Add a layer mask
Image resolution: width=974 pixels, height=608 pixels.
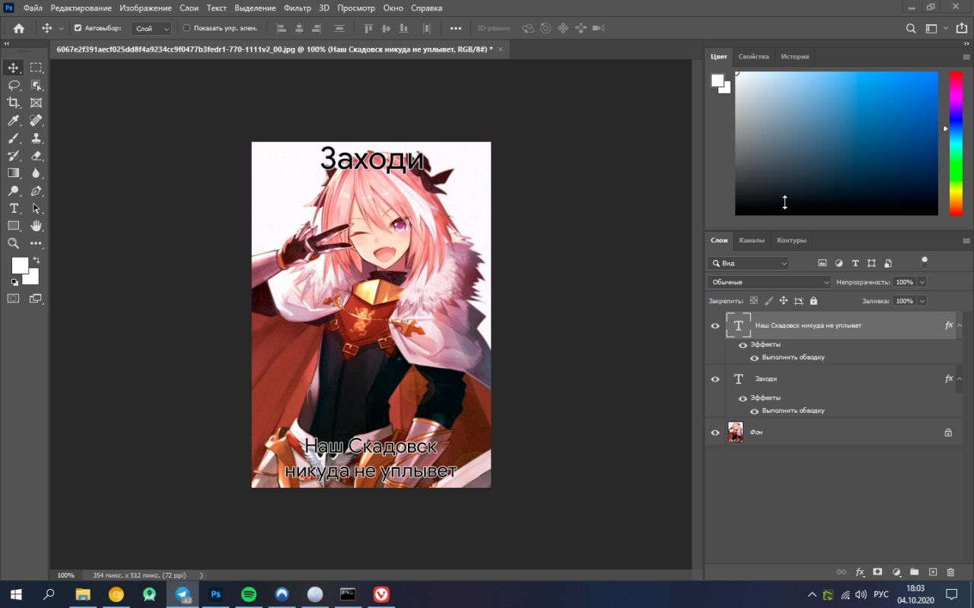pyautogui.click(x=877, y=572)
